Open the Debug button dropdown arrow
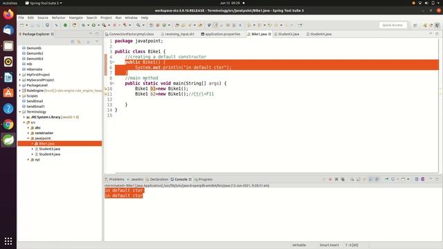The image size is (443, 249). 88,25
